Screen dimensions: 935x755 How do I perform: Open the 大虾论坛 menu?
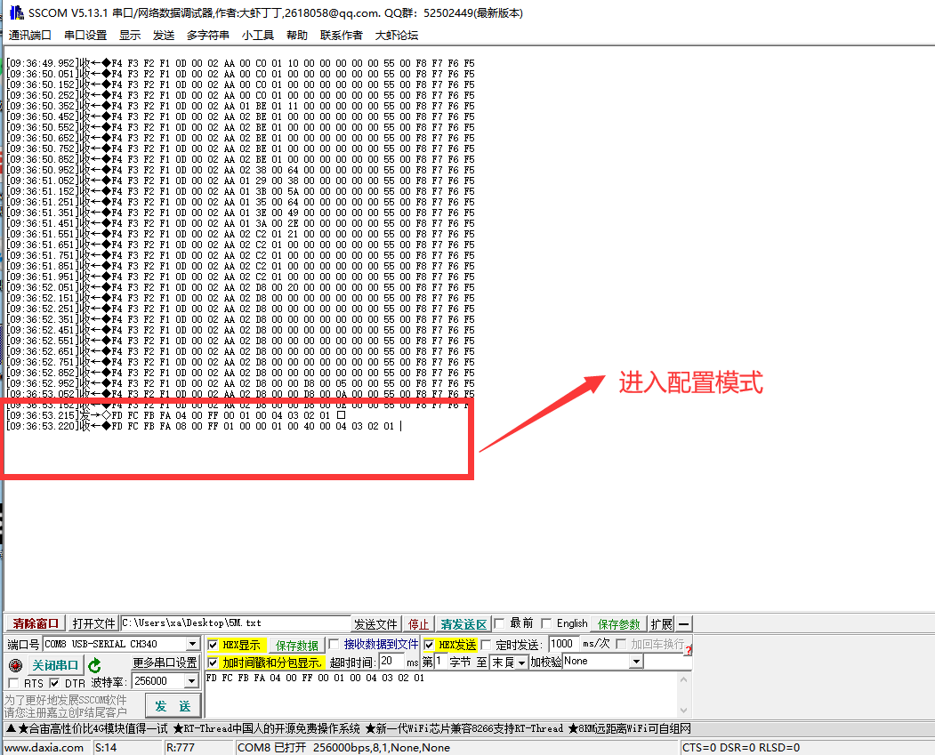397,36
